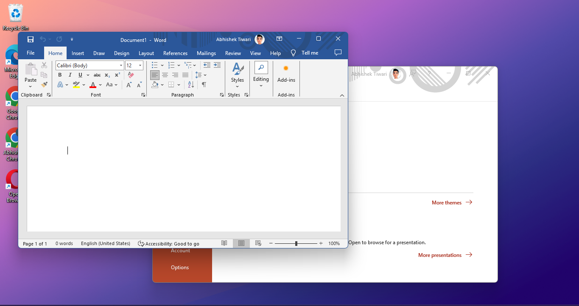Switch to the View tab
Screen dimensions: 579x306
pos(255,53)
